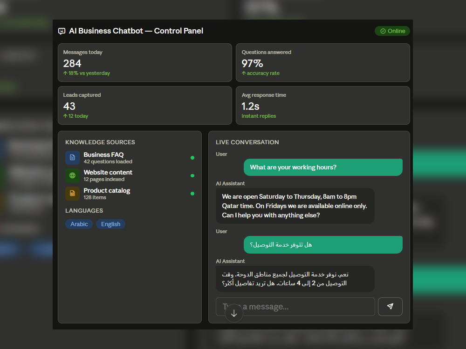
Task: Click the 'Product catalog' source name
Action: tap(107, 190)
